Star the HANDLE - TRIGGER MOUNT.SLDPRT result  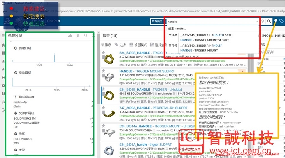104,71
